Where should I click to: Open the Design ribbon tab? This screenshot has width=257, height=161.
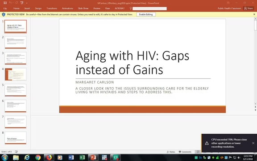coord(38,8)
